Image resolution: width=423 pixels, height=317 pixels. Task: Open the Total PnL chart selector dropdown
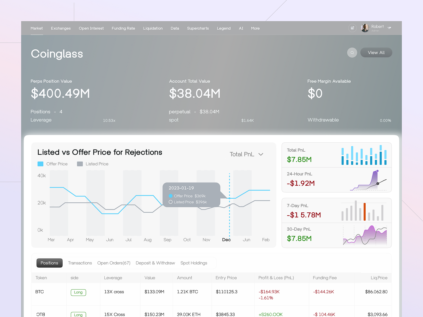246,154
